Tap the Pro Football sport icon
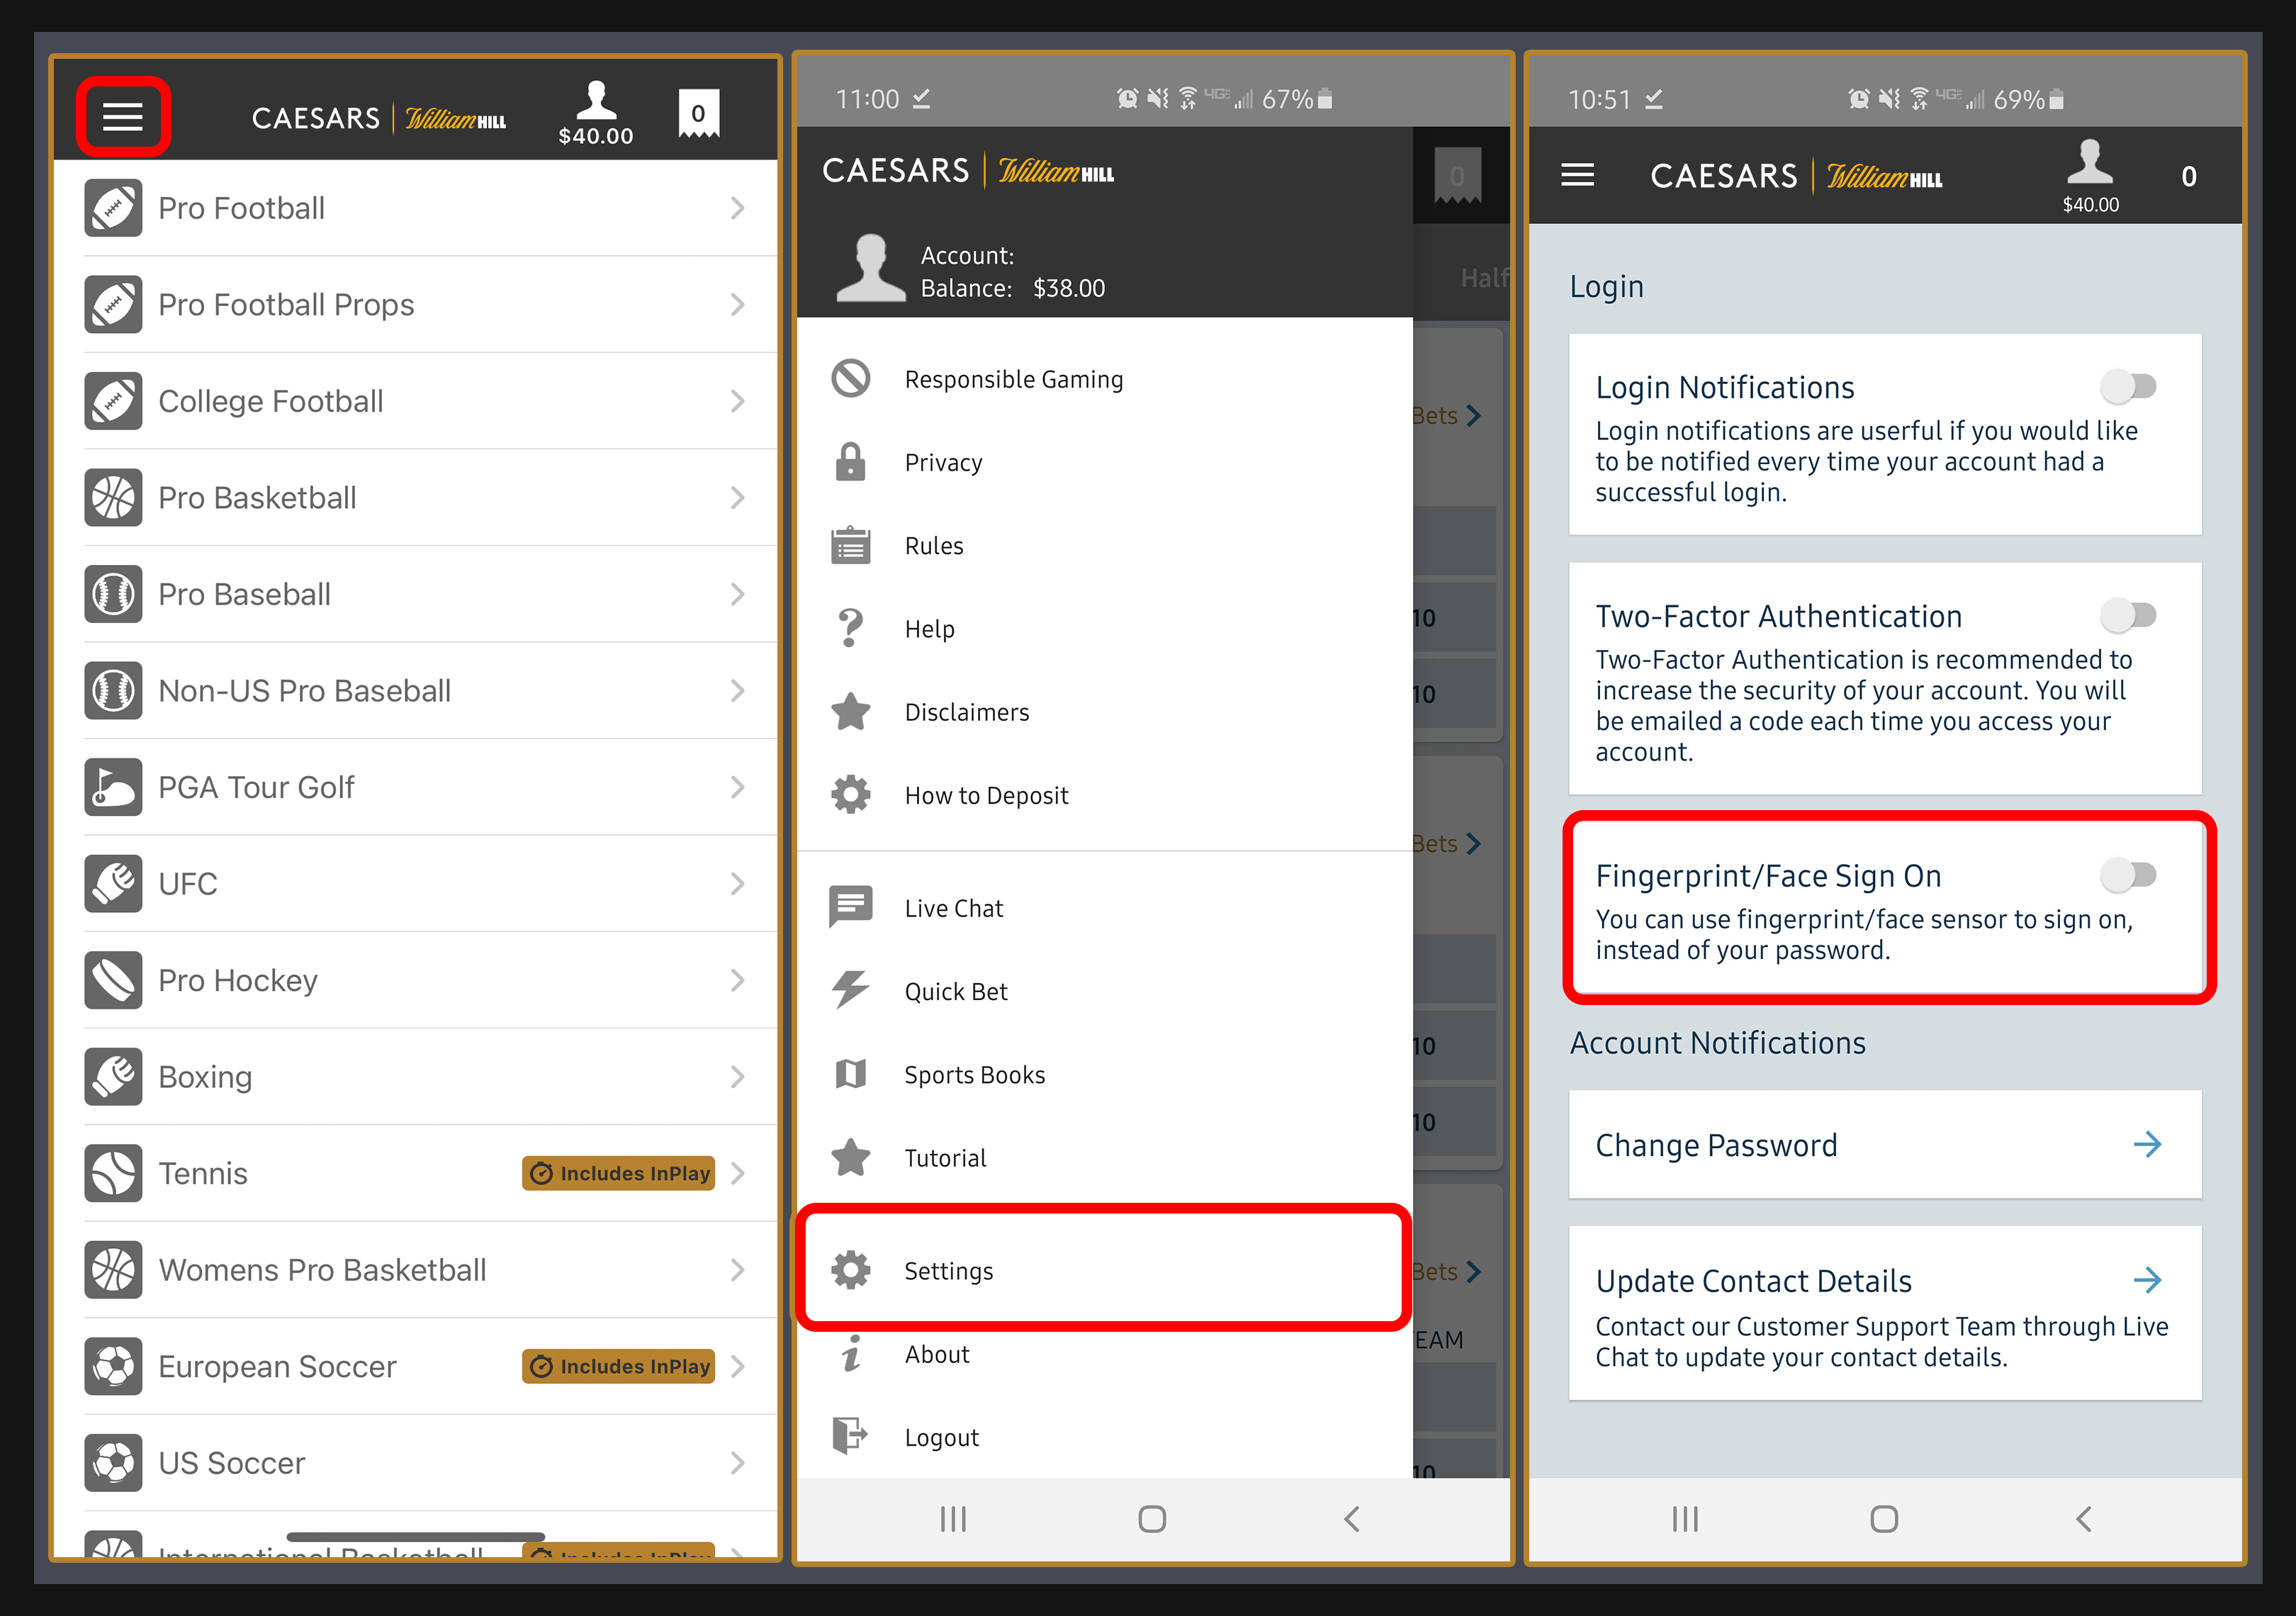 pyautogui.click(x=113, y=208)
